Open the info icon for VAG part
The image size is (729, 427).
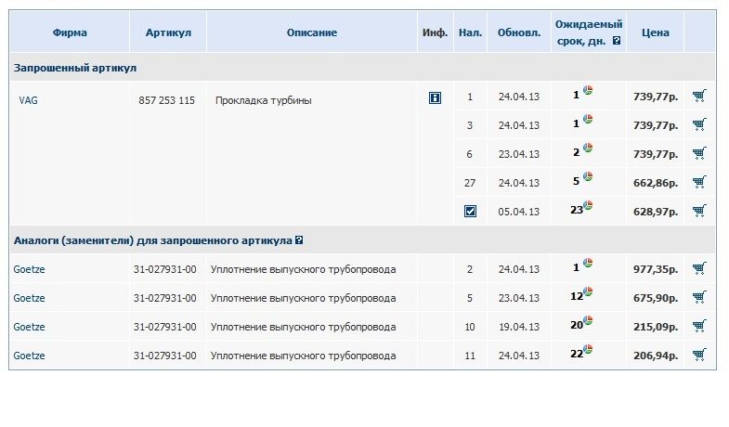435,97
